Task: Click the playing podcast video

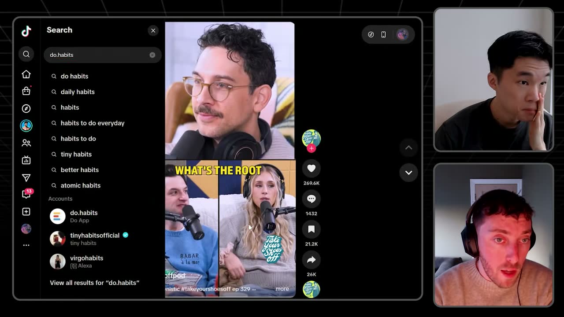Action: pyautogui.click(x=230, y=159)
